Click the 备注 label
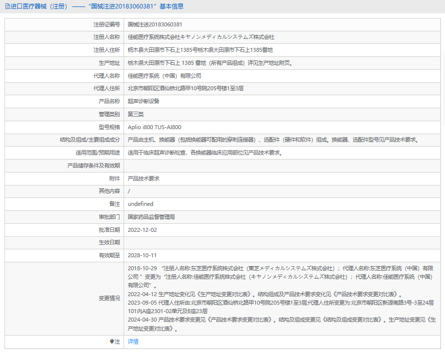 [115, 204]
